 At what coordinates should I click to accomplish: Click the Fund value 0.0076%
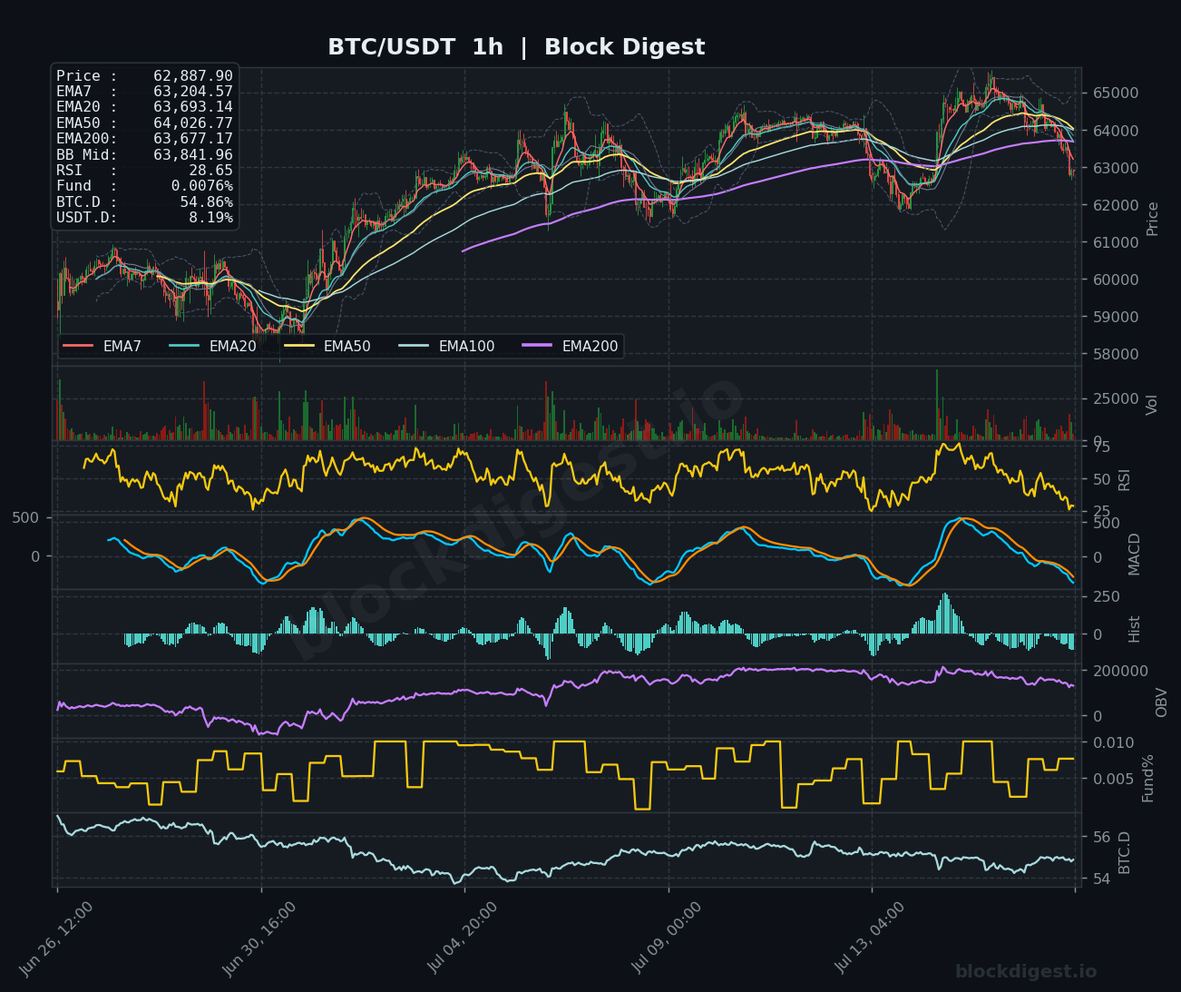[x=201, y=186]
